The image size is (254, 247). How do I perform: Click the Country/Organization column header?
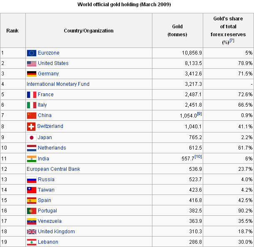[89, 31]
